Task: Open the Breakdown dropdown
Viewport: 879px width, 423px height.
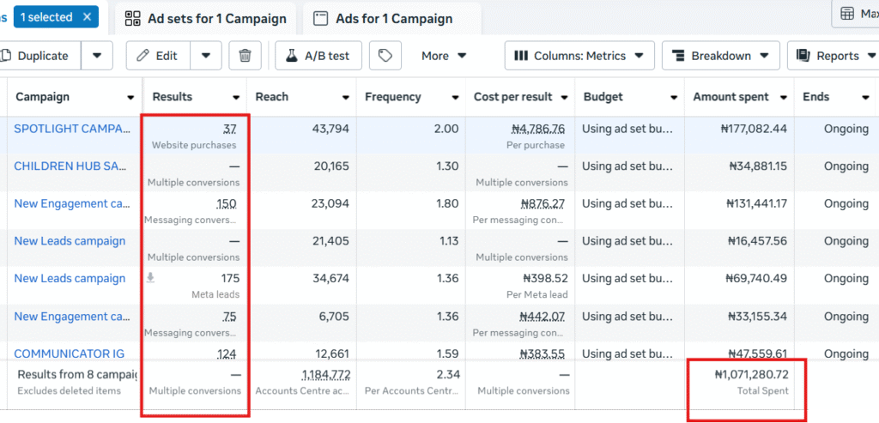Action: click(x=721, y=56)
